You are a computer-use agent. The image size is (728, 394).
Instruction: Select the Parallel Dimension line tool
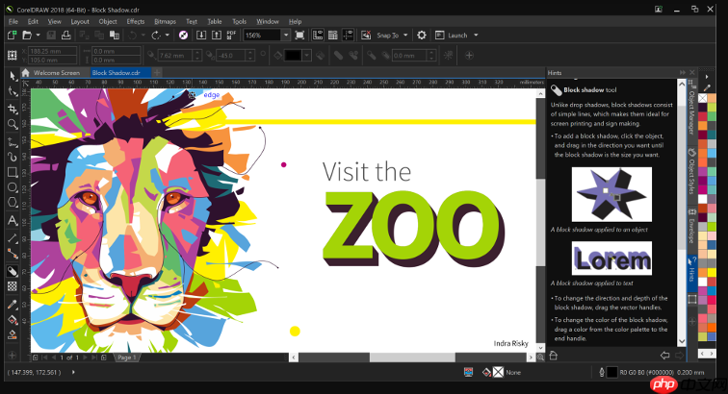[x=13, y=238]
